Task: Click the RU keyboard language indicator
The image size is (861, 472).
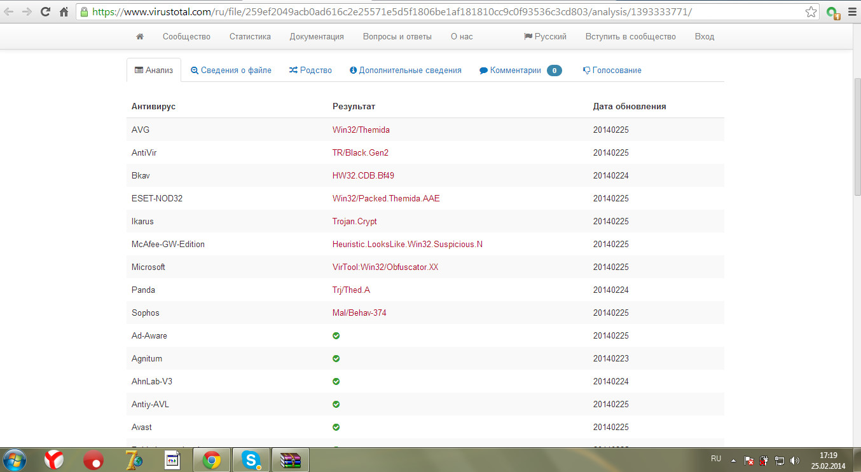Action: pos(716,458)
